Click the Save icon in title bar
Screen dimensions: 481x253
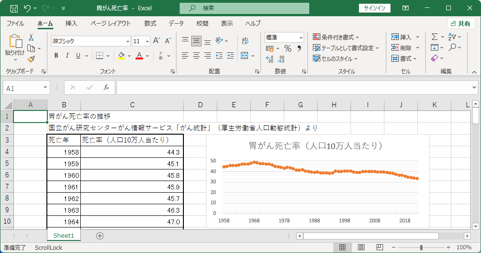pyautogui.click(x=14, y=8)
